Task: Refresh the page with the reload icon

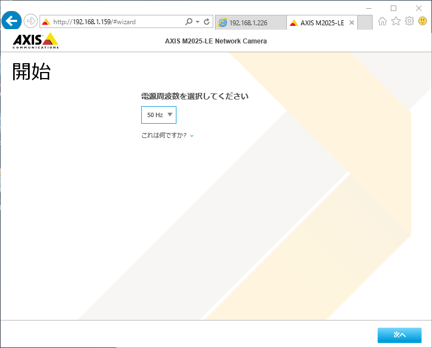Action: (207, 21)
